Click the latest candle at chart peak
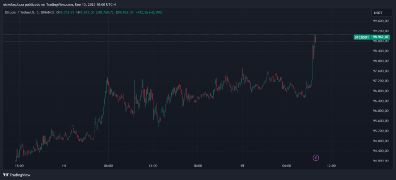 (x=316, y=39)
